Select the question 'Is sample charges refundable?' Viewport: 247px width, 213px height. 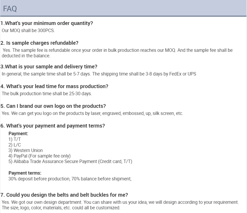point(39,43)
